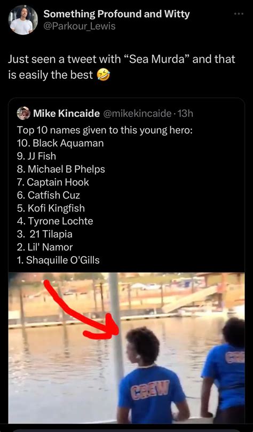
Task: Click the "5. Kofi Kingfish" line
Action: click(x=51, y=208)
